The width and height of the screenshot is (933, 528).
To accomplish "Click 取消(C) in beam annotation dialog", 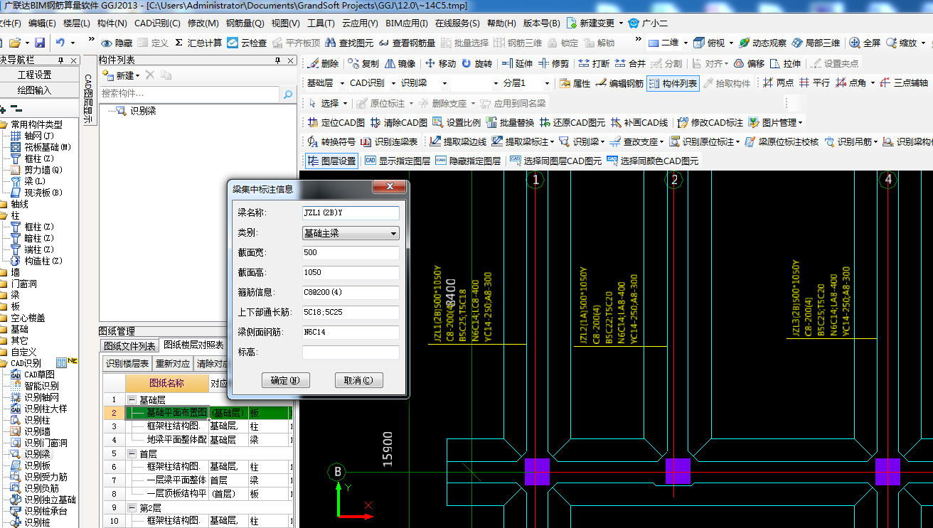I will (358, 380).
